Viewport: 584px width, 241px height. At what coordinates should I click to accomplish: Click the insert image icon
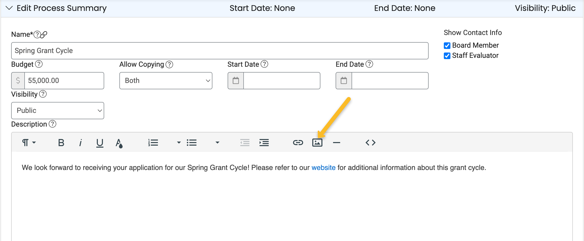(x=317, y=143)
